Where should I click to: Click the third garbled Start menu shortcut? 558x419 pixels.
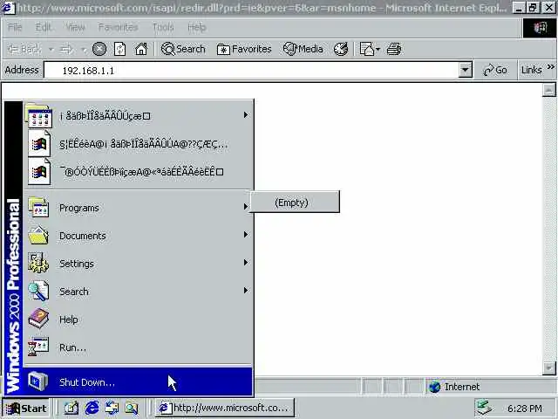click(x=138, y=172)
